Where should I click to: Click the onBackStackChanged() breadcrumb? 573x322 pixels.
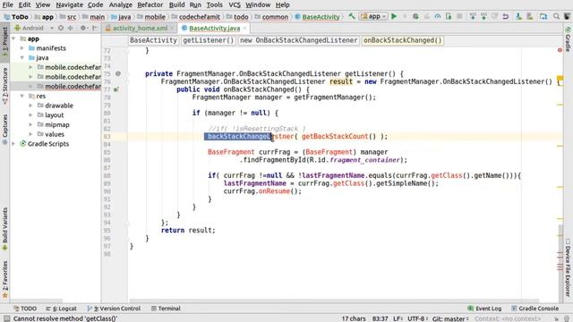tap(402, 40)
